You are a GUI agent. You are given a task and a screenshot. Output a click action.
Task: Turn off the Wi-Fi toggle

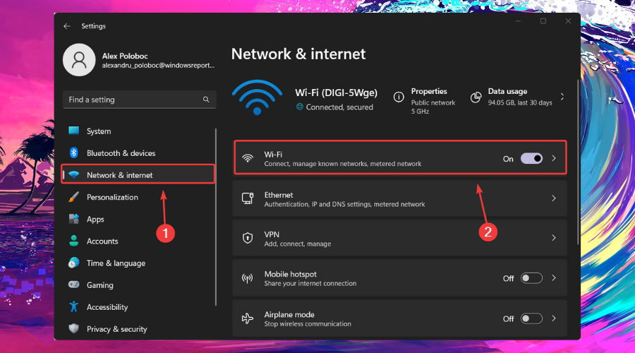tap(531, 159)
